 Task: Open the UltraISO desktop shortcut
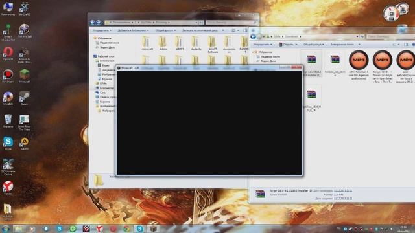(8, 98)
